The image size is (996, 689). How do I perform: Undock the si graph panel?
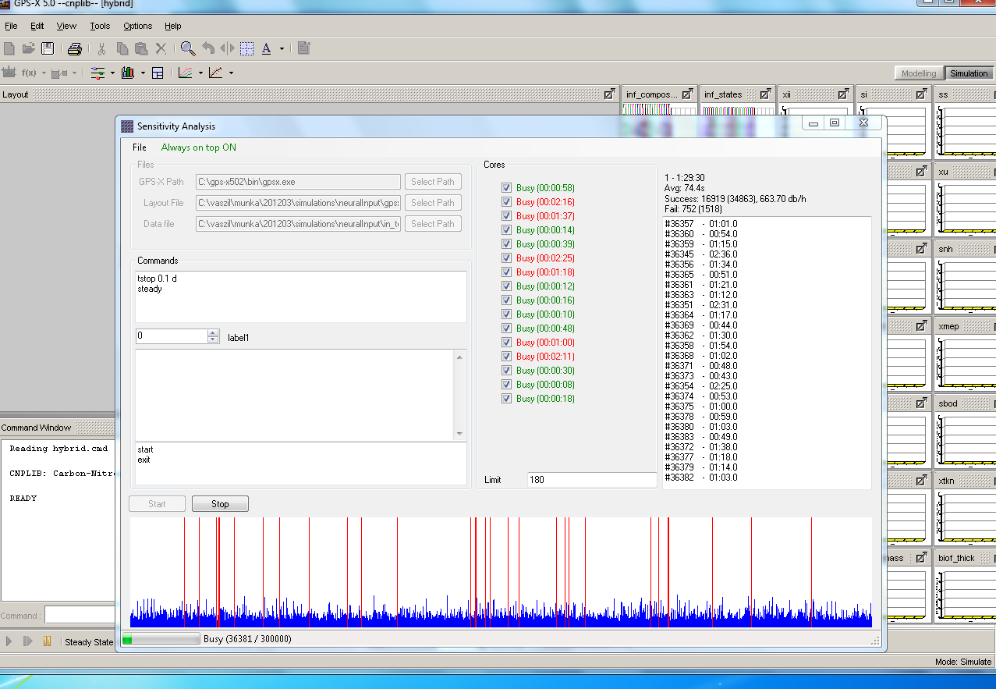[922, 94]
